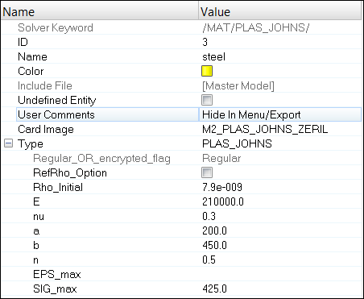Select the Color row label

(x=31, y=71)
